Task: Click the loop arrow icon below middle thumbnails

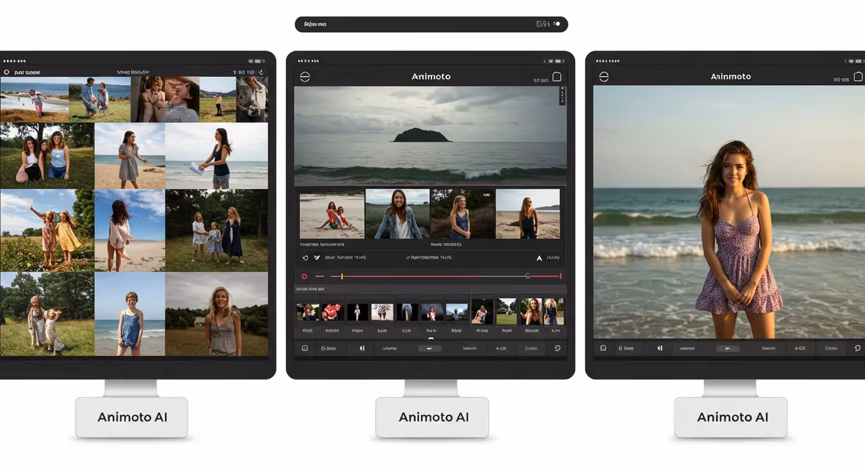Action: tap(305, 258)
